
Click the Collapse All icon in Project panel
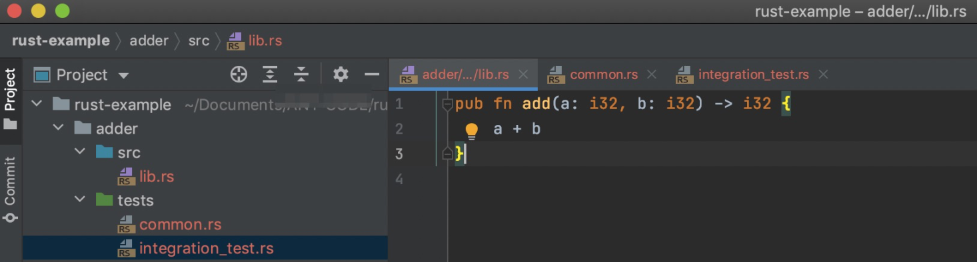[x=301, y=74]
